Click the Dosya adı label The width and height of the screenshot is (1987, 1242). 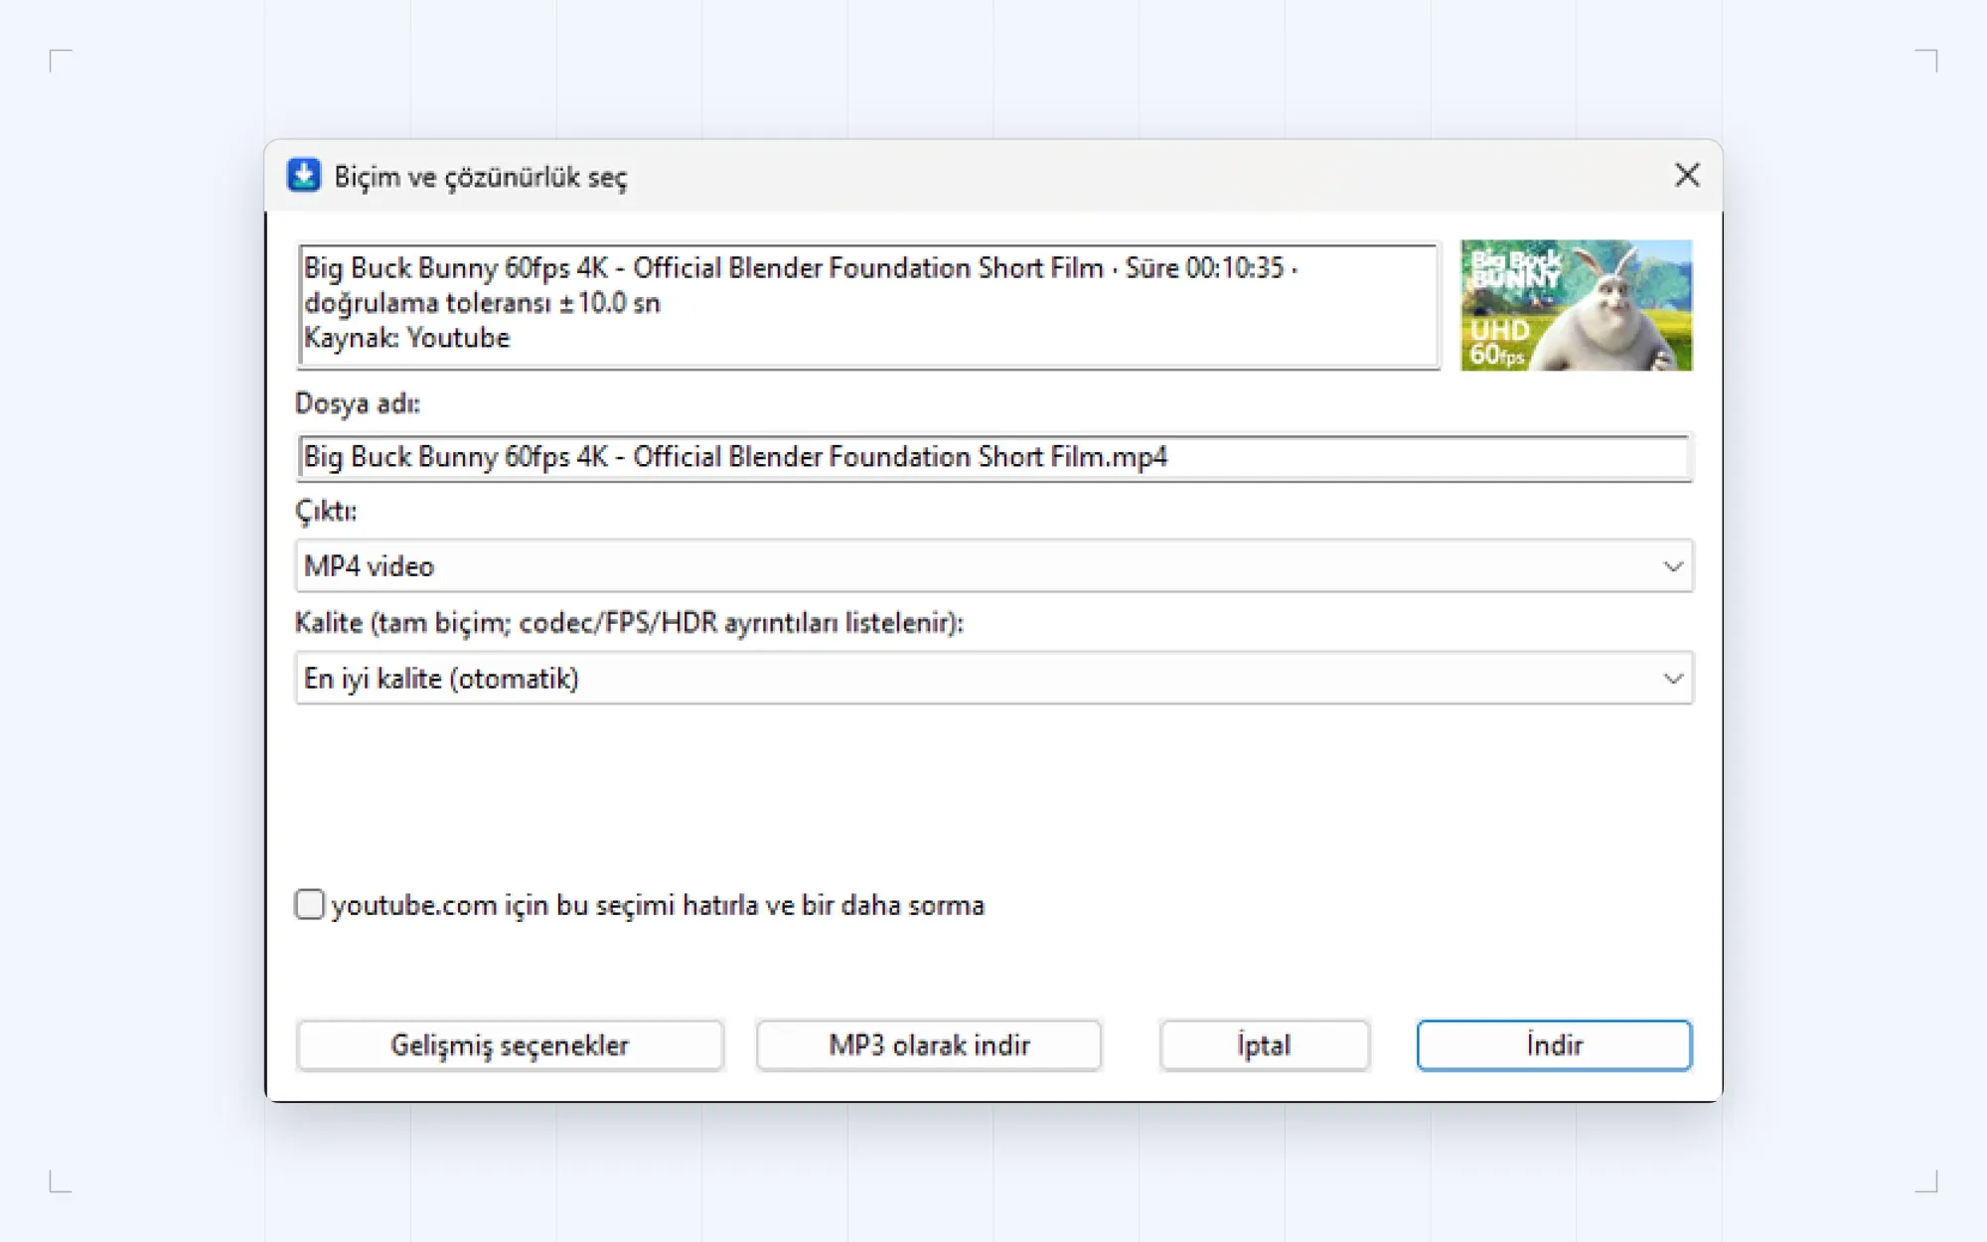point(358,403)
